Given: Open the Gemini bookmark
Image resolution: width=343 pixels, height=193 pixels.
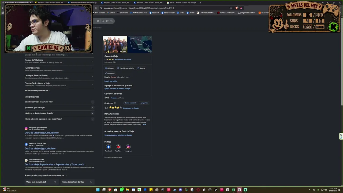Looking at the screenshot, I should click(x=111, y=13).
